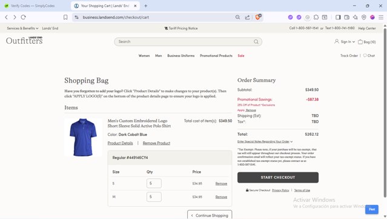387x219 pixels.
Task: Open the Brave Wallet icon
Action: (347, 17)
